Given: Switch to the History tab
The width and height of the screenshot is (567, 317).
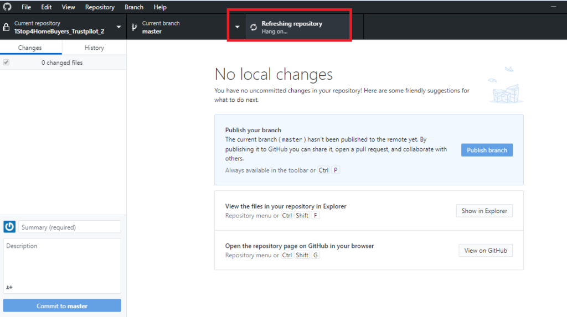Looking at the screenshot, I should (x=94, y=48).
